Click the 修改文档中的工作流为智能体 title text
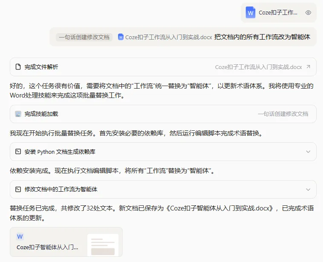Screen dimensions: 323x262 click(61, 189)
